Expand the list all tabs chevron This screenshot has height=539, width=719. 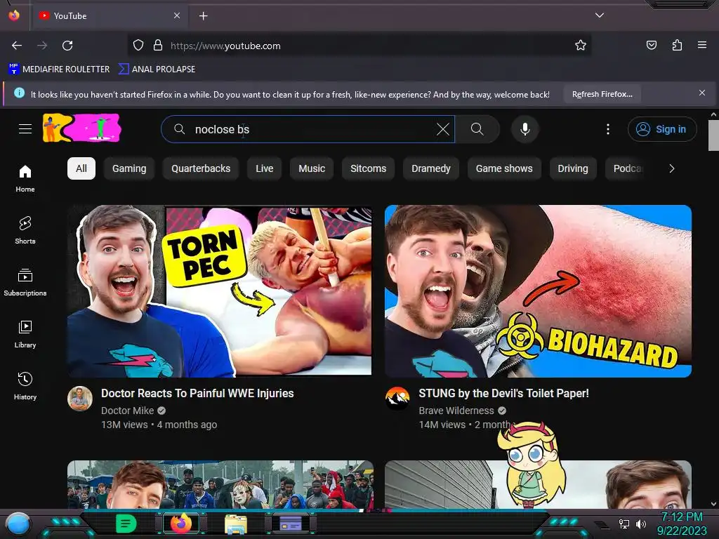600,15
